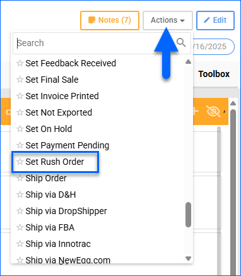Favorite the Set Final Sale action
This screenshot has width=241, height=276.
20,80
